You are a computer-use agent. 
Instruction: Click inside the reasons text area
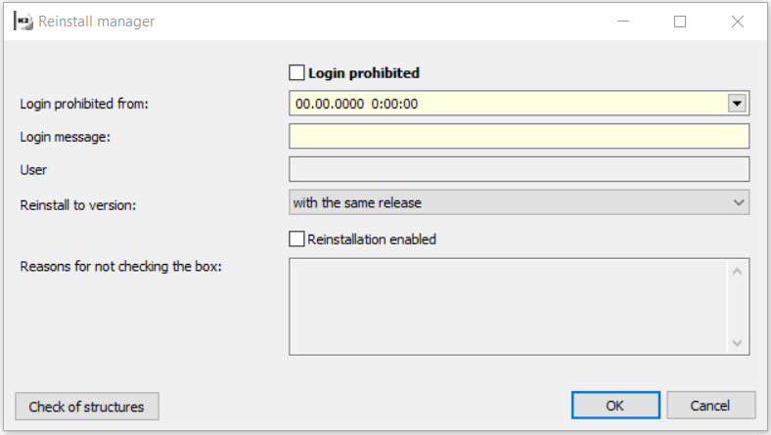pos(509,306)
